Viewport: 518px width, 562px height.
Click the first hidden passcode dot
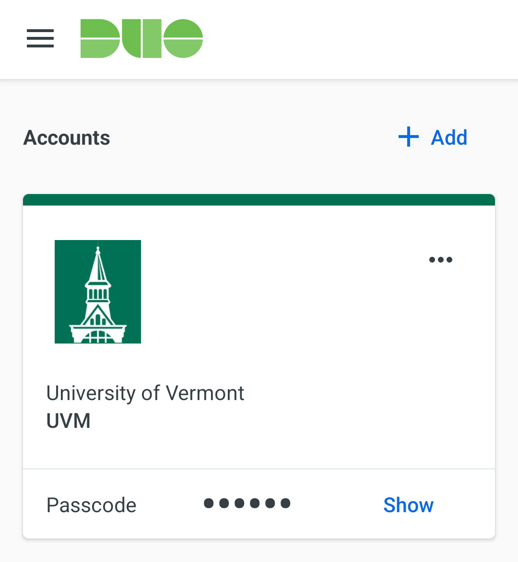(209, 503)
